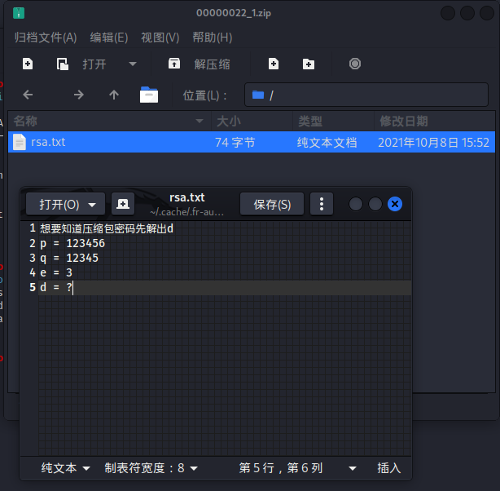Click new document icon in text editor
Screen dimensions: 500x491
click(x=123, y=204)
